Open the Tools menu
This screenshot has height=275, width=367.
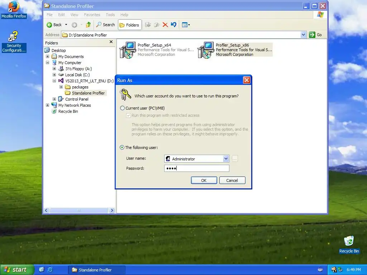(110, 15)
